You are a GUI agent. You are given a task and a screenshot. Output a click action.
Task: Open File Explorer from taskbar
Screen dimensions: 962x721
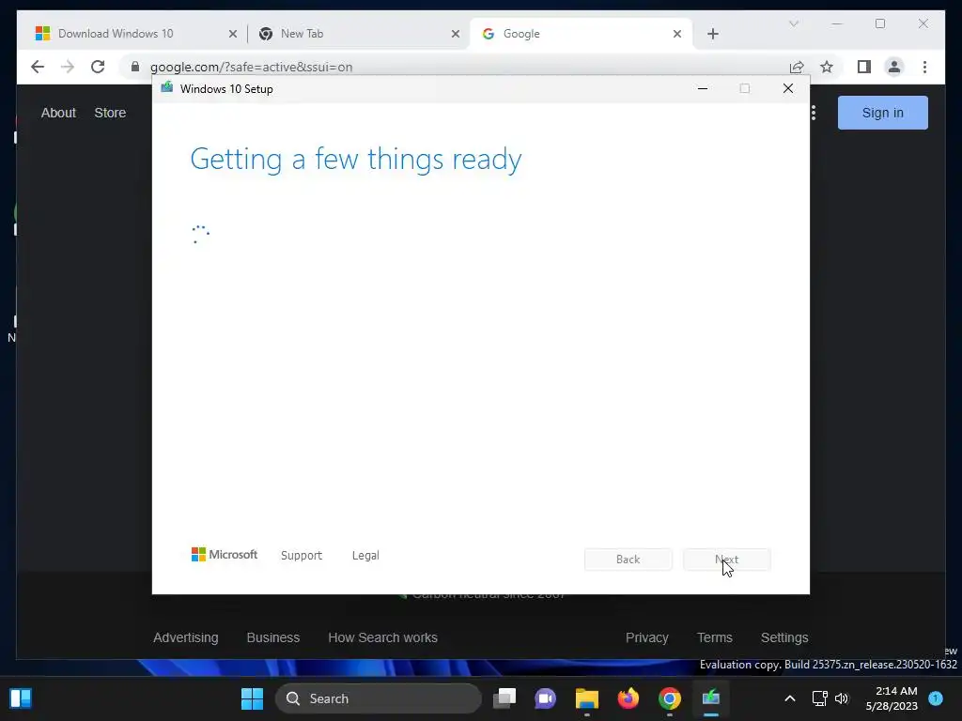(x=586, y=698)
